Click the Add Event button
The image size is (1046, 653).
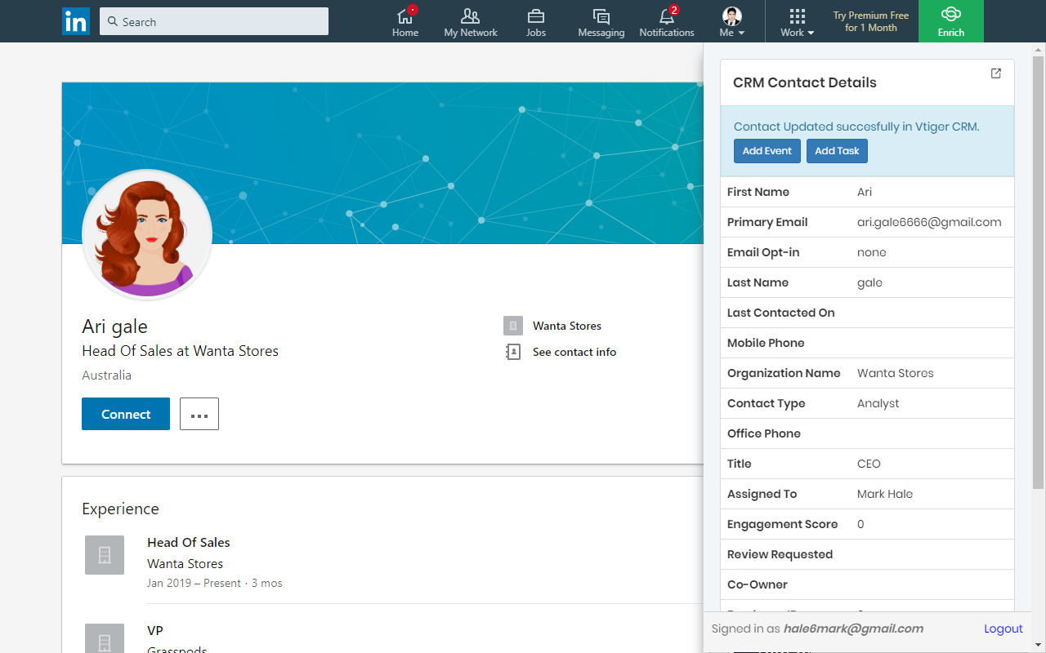767,151
